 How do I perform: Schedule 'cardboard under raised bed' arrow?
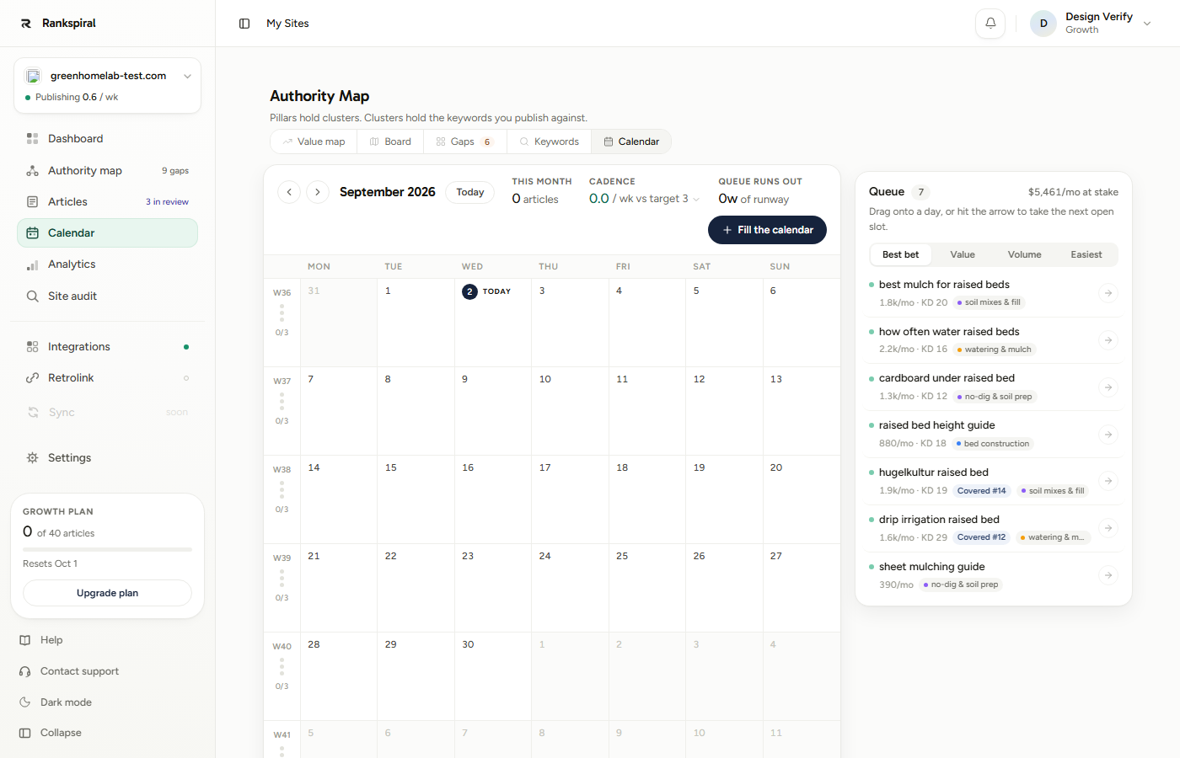tap(1108, 387)
